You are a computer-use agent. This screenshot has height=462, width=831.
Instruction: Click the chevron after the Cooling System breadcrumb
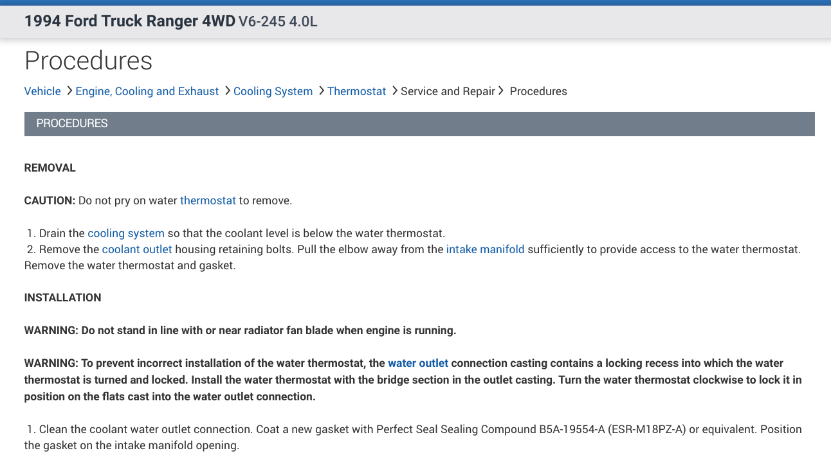pyautogui.click(x=320, y=91)
